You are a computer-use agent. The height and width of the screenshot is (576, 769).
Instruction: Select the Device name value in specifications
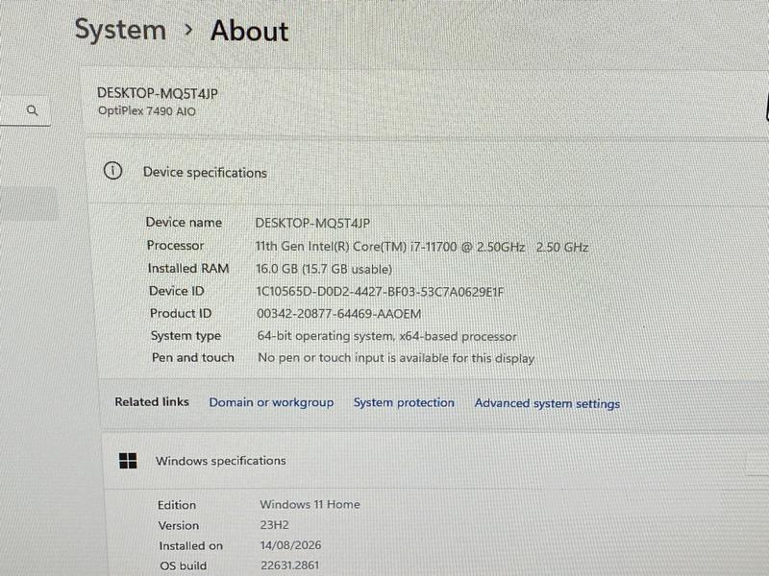click(x=312, y=224)
